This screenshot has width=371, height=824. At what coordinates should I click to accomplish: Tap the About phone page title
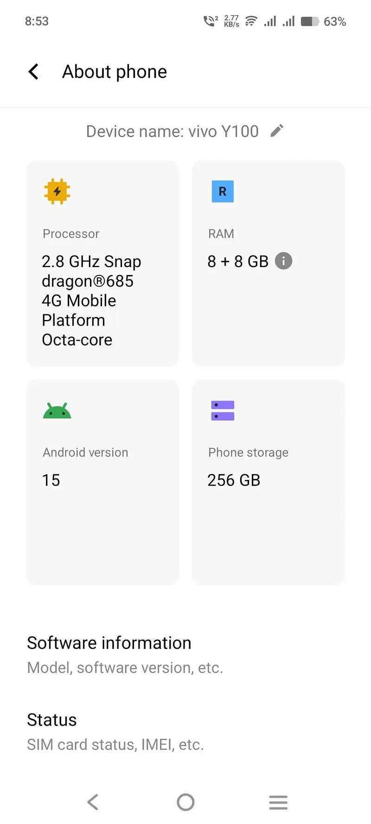pyautogui.click(x=115, y=72)
